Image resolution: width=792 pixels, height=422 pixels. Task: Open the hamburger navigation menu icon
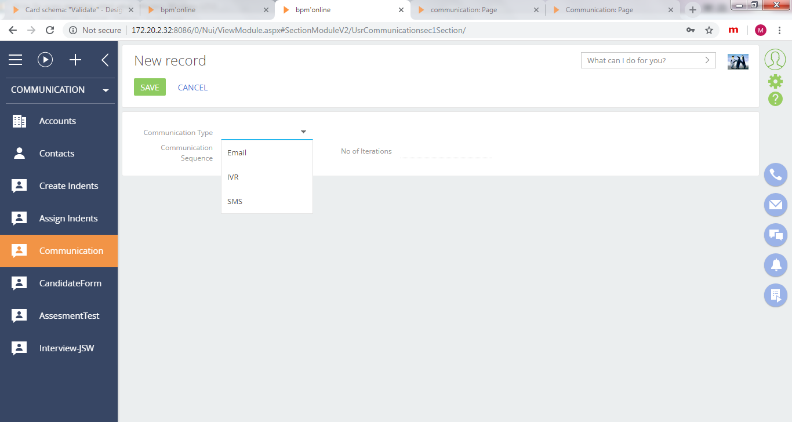click(15, 60)
